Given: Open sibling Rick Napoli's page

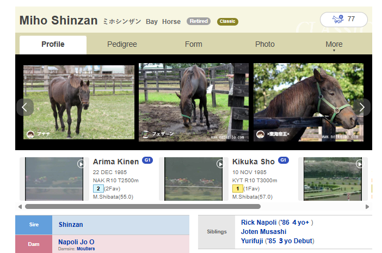Looking at the screenshot, I should click(x=258, y=223).
